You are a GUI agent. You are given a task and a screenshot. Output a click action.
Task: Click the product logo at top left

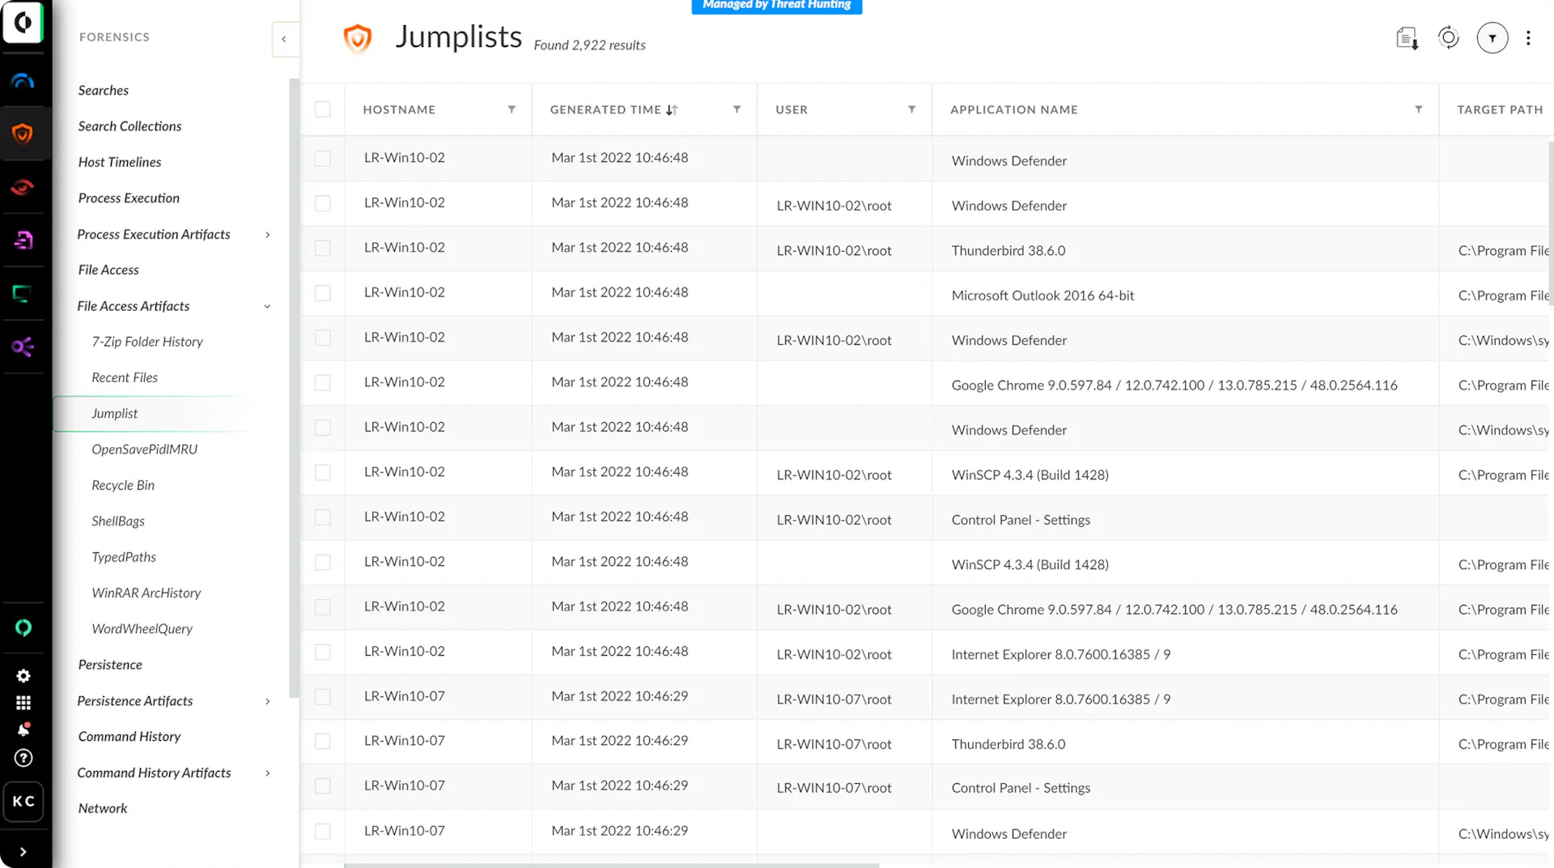click(23, 22)
